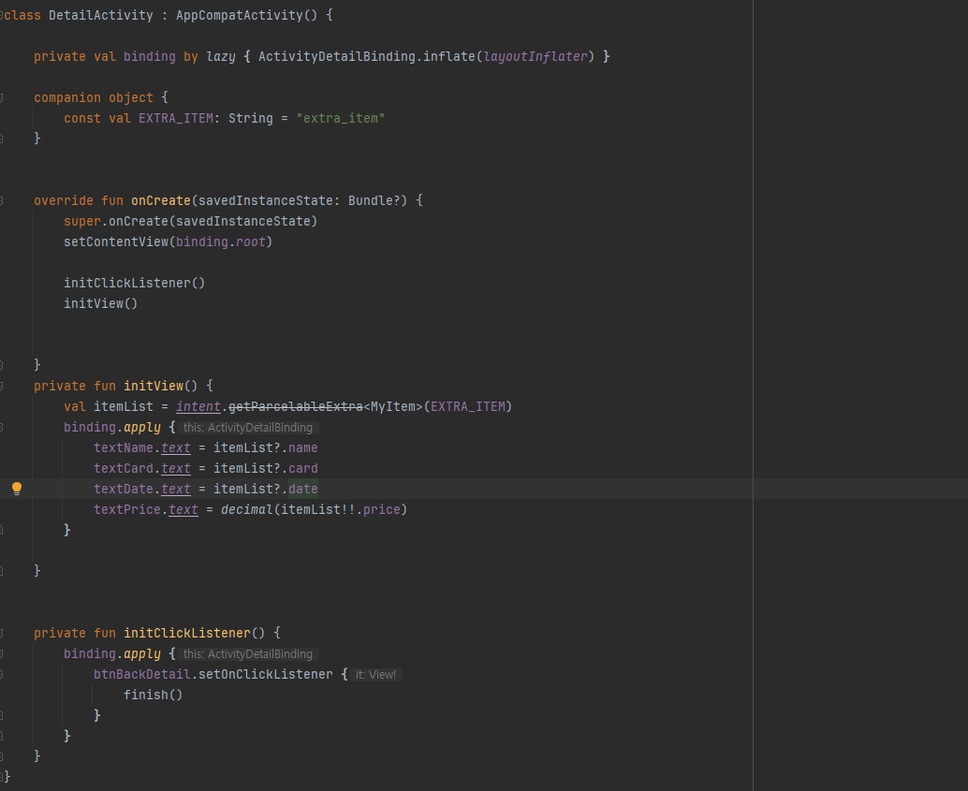
Task: Click the setOnClickListener method
Action: click(x=266, y=674)
